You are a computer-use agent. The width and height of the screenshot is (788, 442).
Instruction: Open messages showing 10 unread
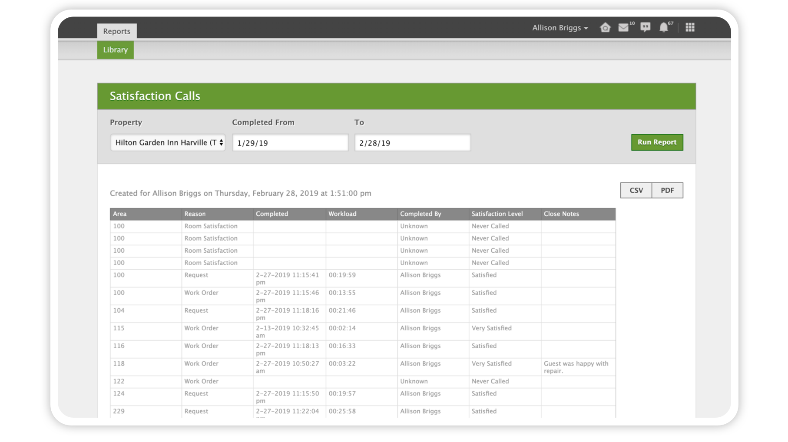[624, 27]
